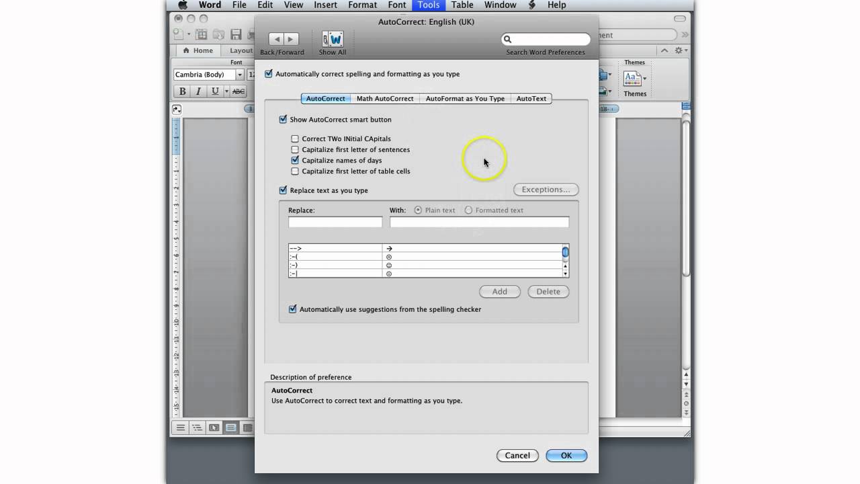Click the tab-stop selector by ruler
The height and width of the screenshot is (484, 860).
177,109
